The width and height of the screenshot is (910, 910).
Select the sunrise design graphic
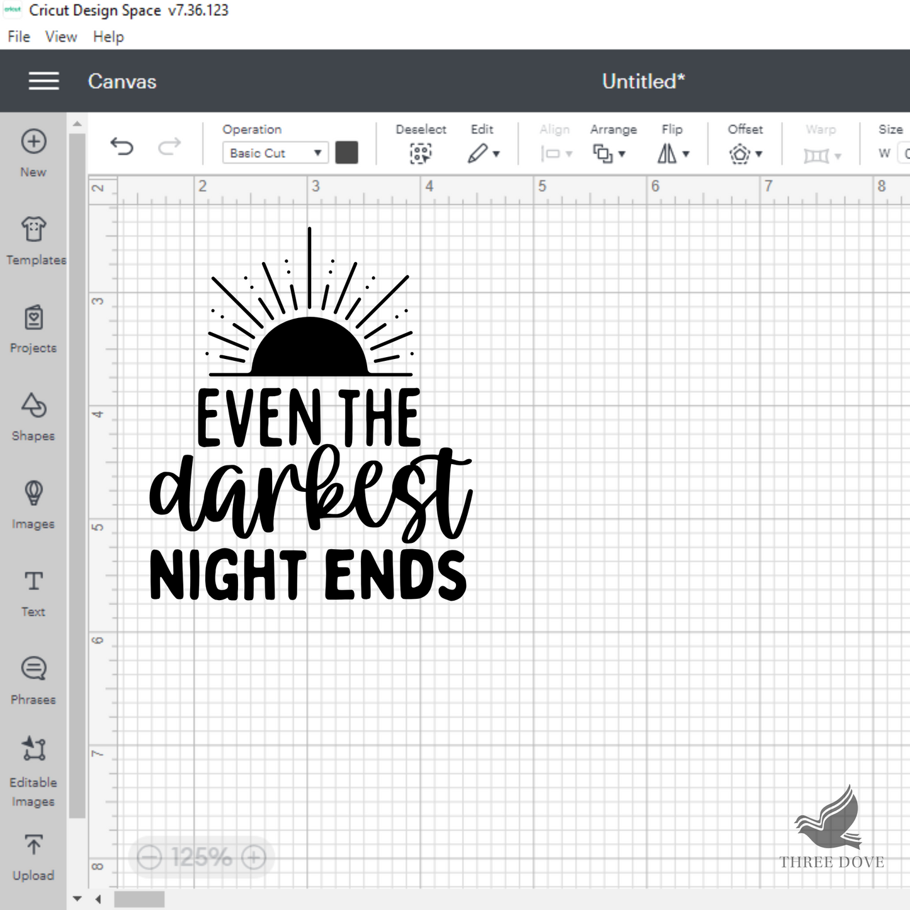(309, 302)
